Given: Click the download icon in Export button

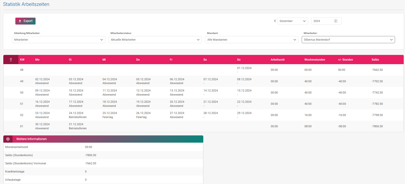Looking at the screenshot, I should [20, 21].
